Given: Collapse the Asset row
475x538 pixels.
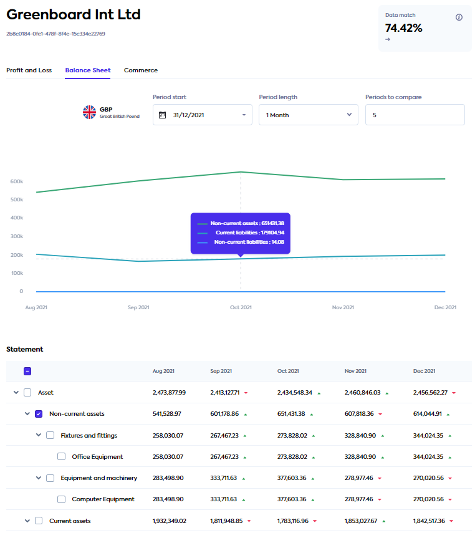Looking at the screenshot, I should 16,392.
